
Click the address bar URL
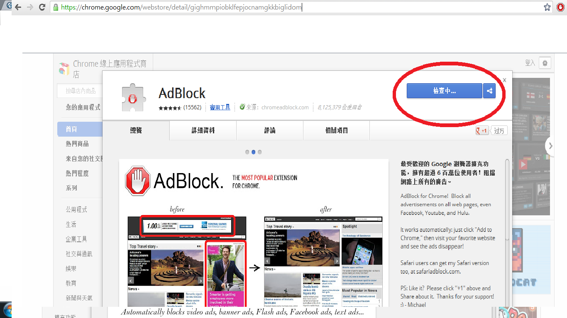181,7
